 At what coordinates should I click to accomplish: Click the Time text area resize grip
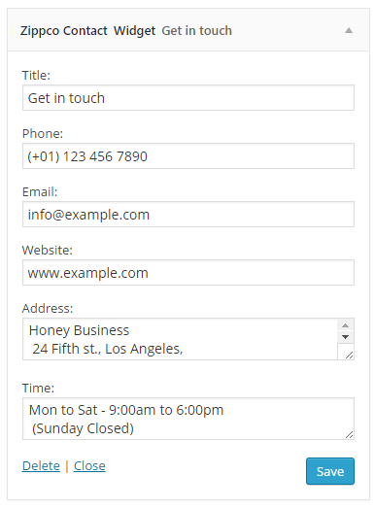point(350,435)
